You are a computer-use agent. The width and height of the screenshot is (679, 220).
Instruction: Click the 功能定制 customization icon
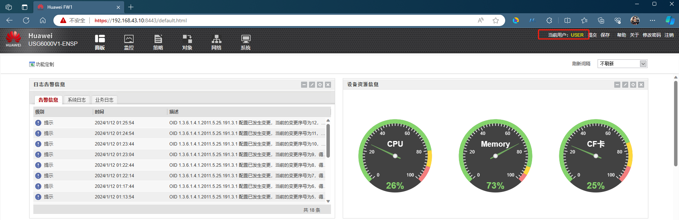(x=32, y=64)
